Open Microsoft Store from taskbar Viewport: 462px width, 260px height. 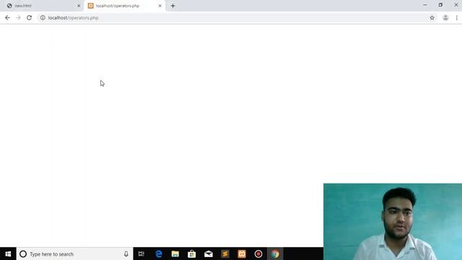click(x=192, y=253)
